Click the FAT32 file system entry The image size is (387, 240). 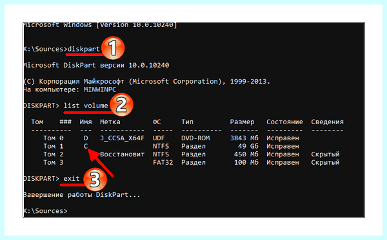pyautogui.click(x=163, y=162)
